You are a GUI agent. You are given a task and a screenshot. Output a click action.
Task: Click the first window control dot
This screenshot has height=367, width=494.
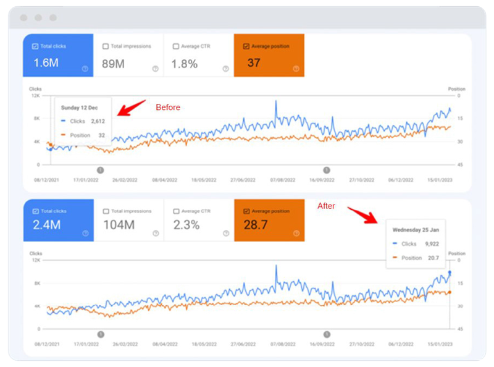[x=23, y=18]
